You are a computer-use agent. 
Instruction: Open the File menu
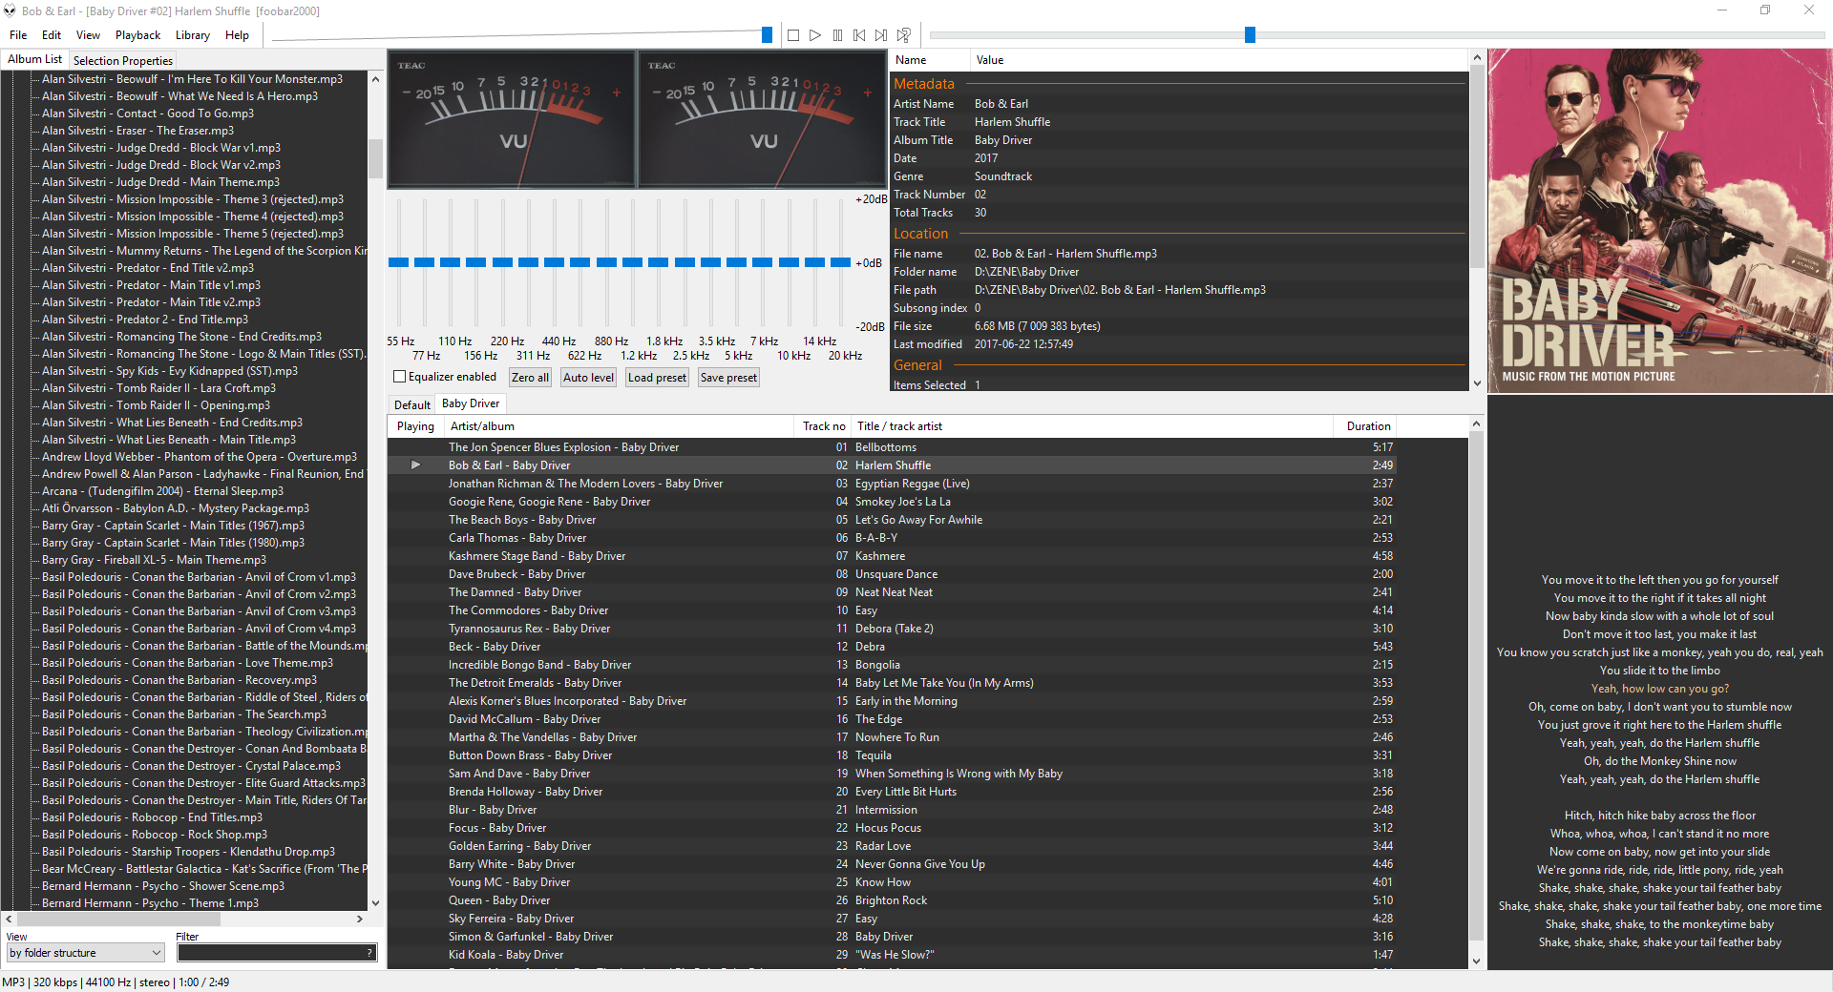click(x=18, y=35)
